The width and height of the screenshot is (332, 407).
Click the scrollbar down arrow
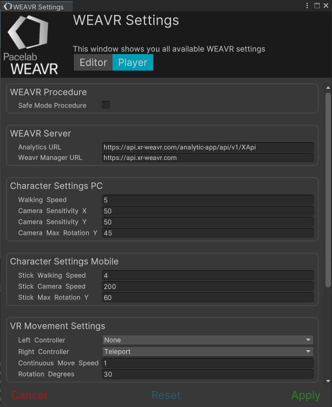point(328,381)
